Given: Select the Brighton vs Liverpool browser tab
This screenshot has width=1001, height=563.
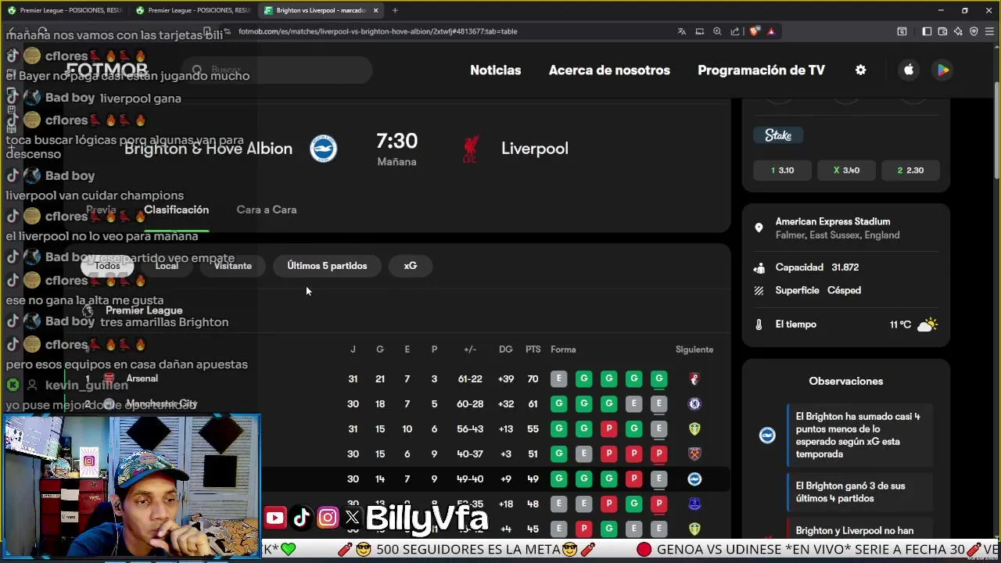Looking at the screenshot, I should click(x=321, y=10).
